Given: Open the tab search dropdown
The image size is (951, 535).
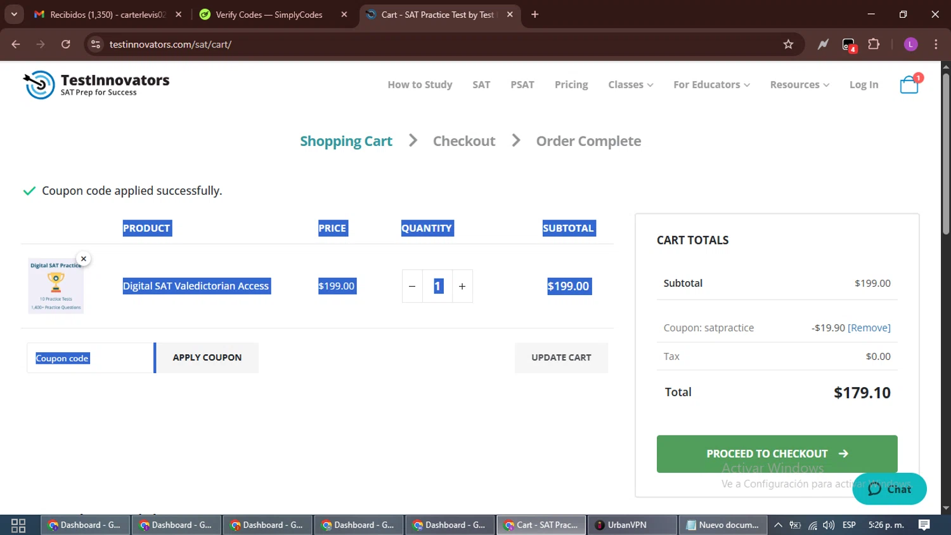Looking at the screenshot, I should pyautogui.click(x=14, y=15).
